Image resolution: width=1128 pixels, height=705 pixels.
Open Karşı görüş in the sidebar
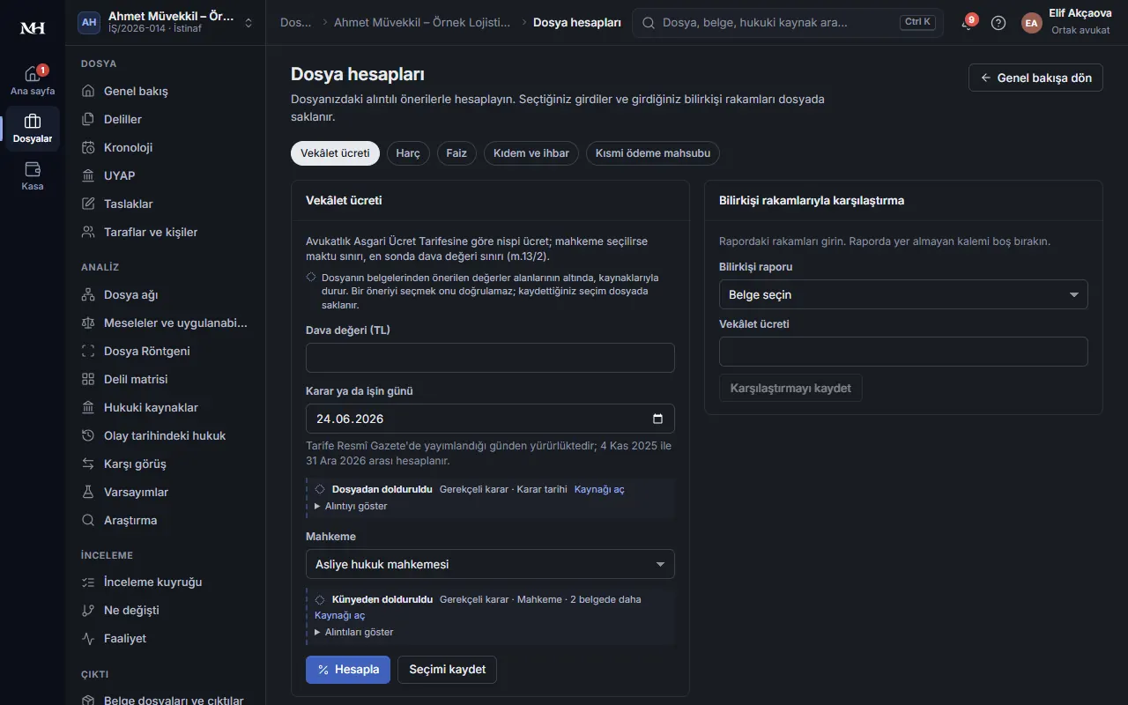(x=165, y=464)
